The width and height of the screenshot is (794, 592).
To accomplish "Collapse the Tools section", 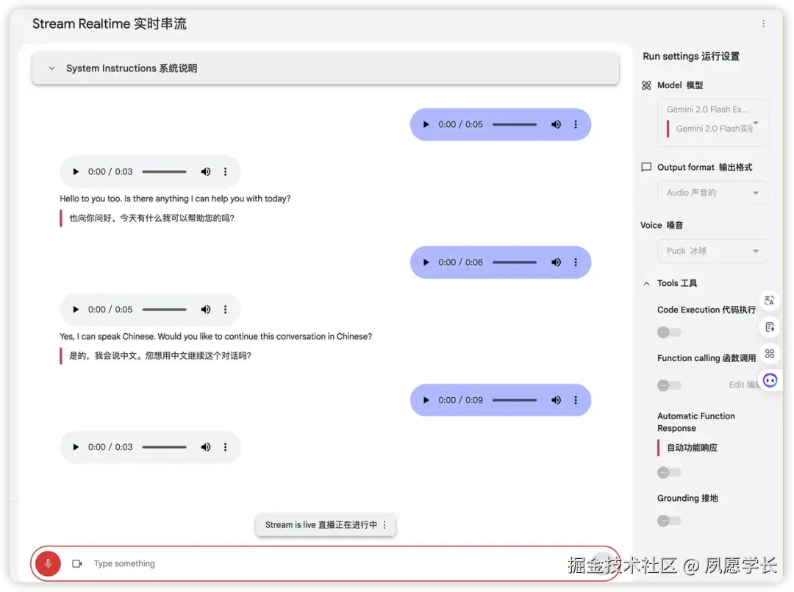I will click(646, 283).
